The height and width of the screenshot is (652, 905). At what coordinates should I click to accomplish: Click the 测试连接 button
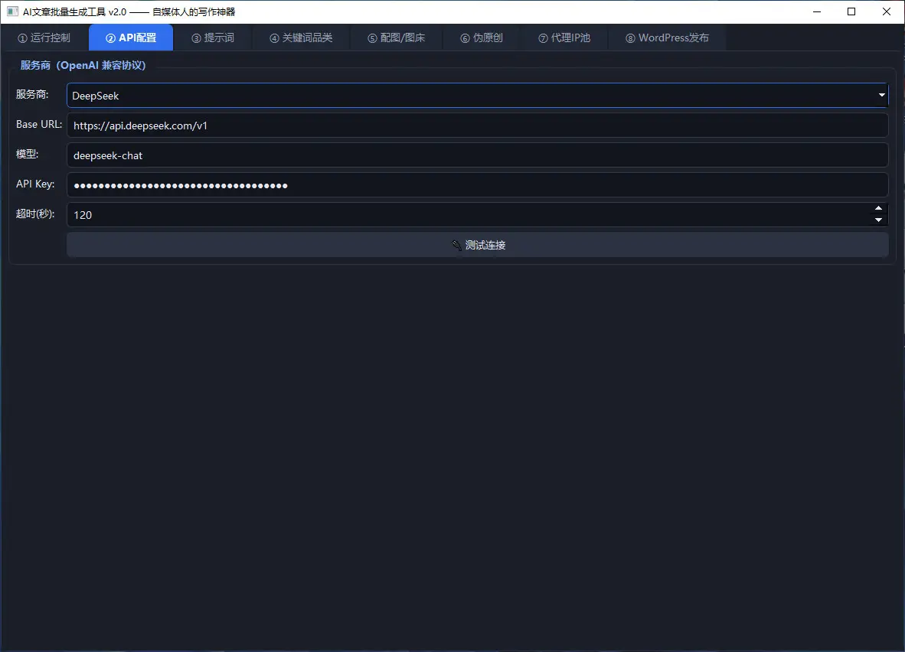pyautogui.click(x=477, y=245)
